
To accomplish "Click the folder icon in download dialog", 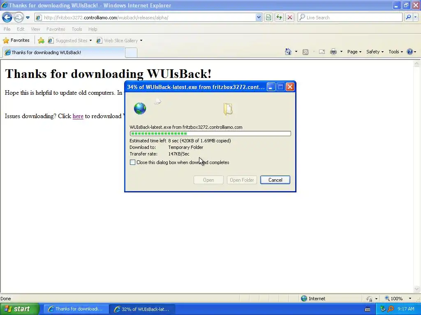I will (x=228, y=109).
